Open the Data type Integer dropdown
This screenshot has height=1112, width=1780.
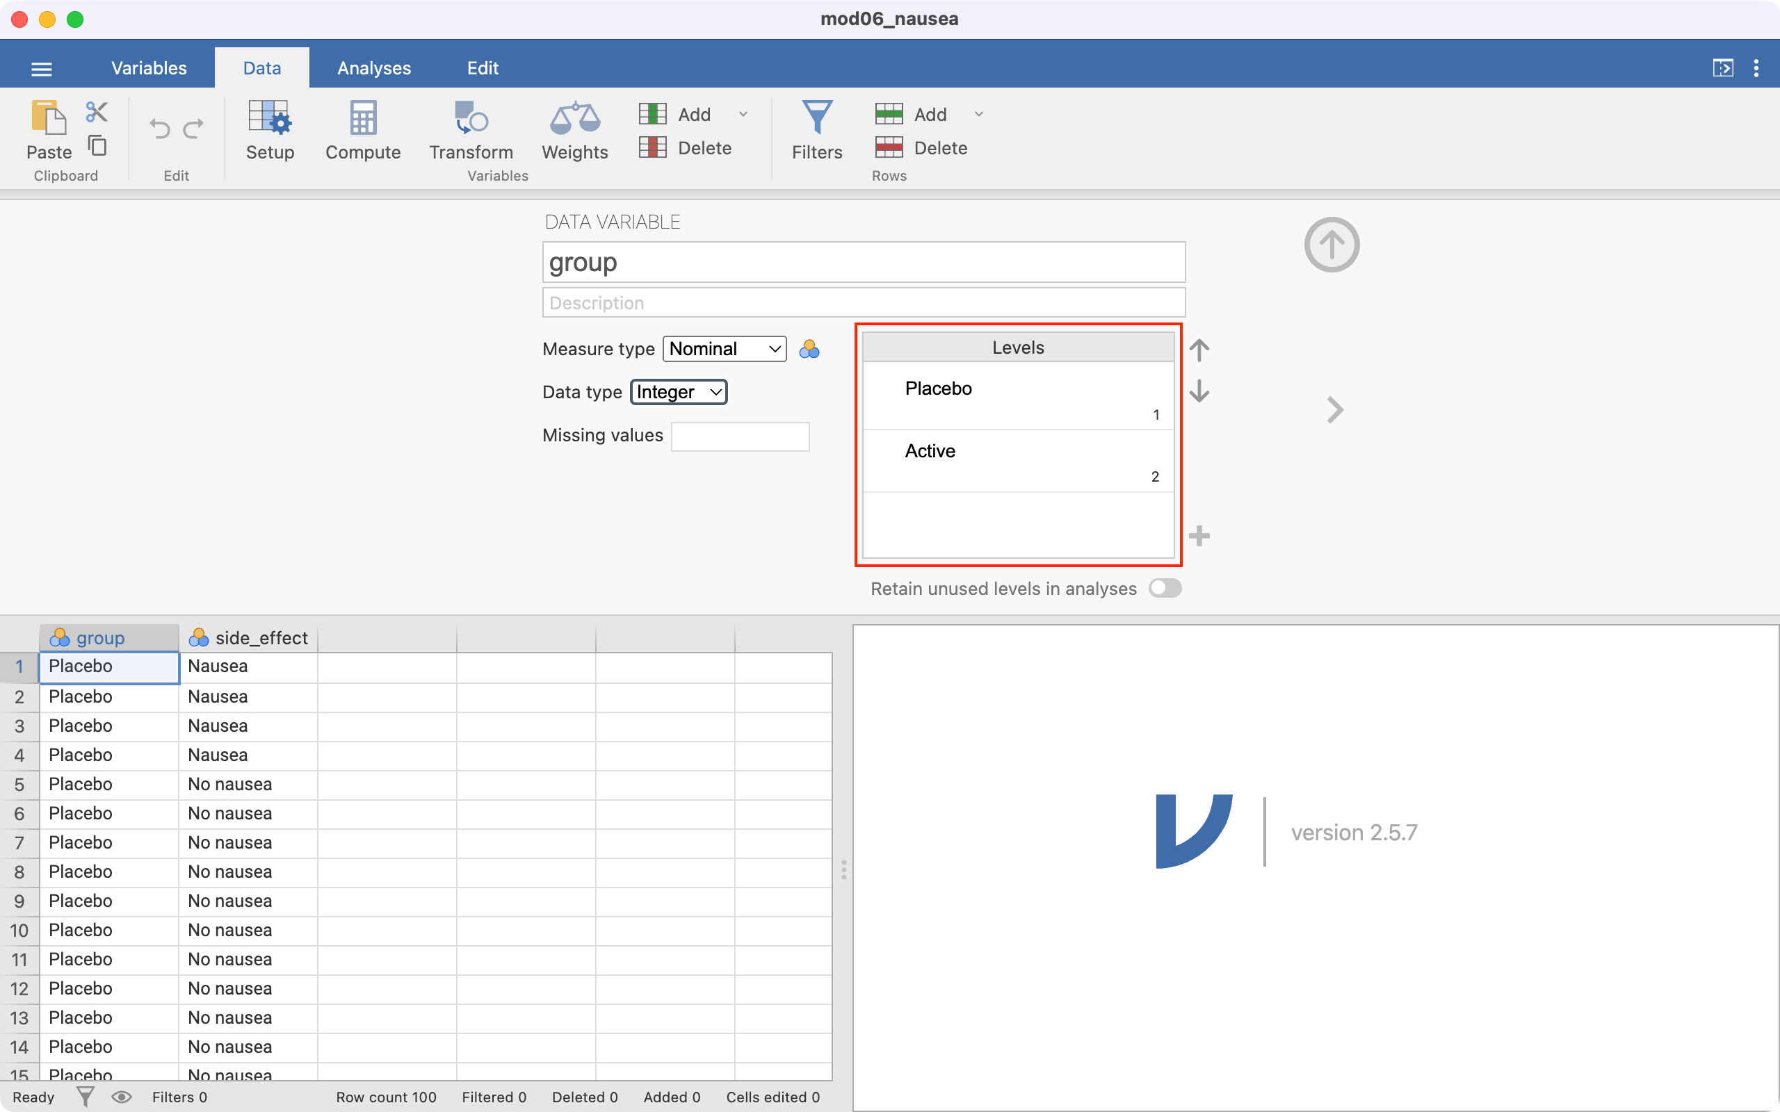678,392
